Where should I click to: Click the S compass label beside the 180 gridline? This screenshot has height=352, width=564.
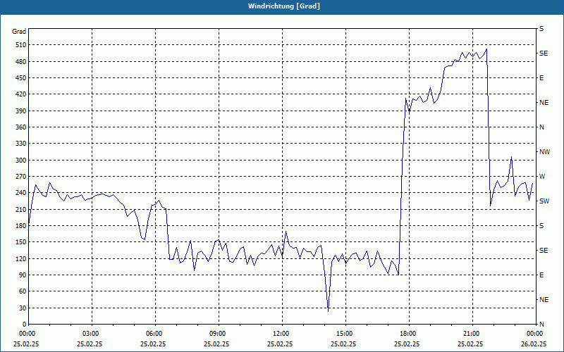pyautogui.click(x=541, y=226)
